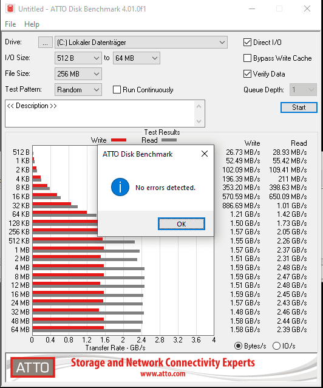The width and height of the screenshot is (323, 388).
Task: Open the I/O Size minimum 512 B dropdown
Action: pyautogui.click(x=78, y=58)
